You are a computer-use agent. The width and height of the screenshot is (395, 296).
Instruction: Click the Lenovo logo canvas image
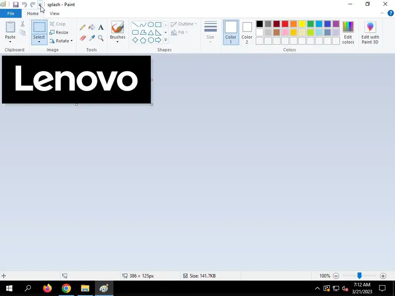pyautogui.click(x=76, y=79)
